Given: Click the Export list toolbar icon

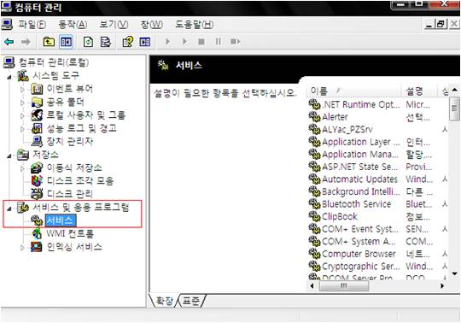Looking at the screenshot, I should click(105, 42).
